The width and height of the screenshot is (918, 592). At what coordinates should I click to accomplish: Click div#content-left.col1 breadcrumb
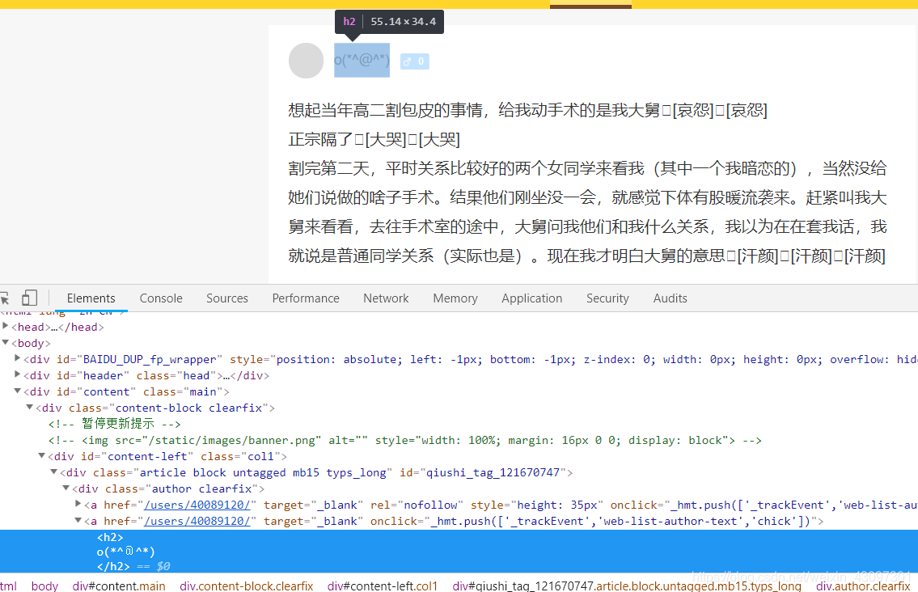tap(383, 586)
